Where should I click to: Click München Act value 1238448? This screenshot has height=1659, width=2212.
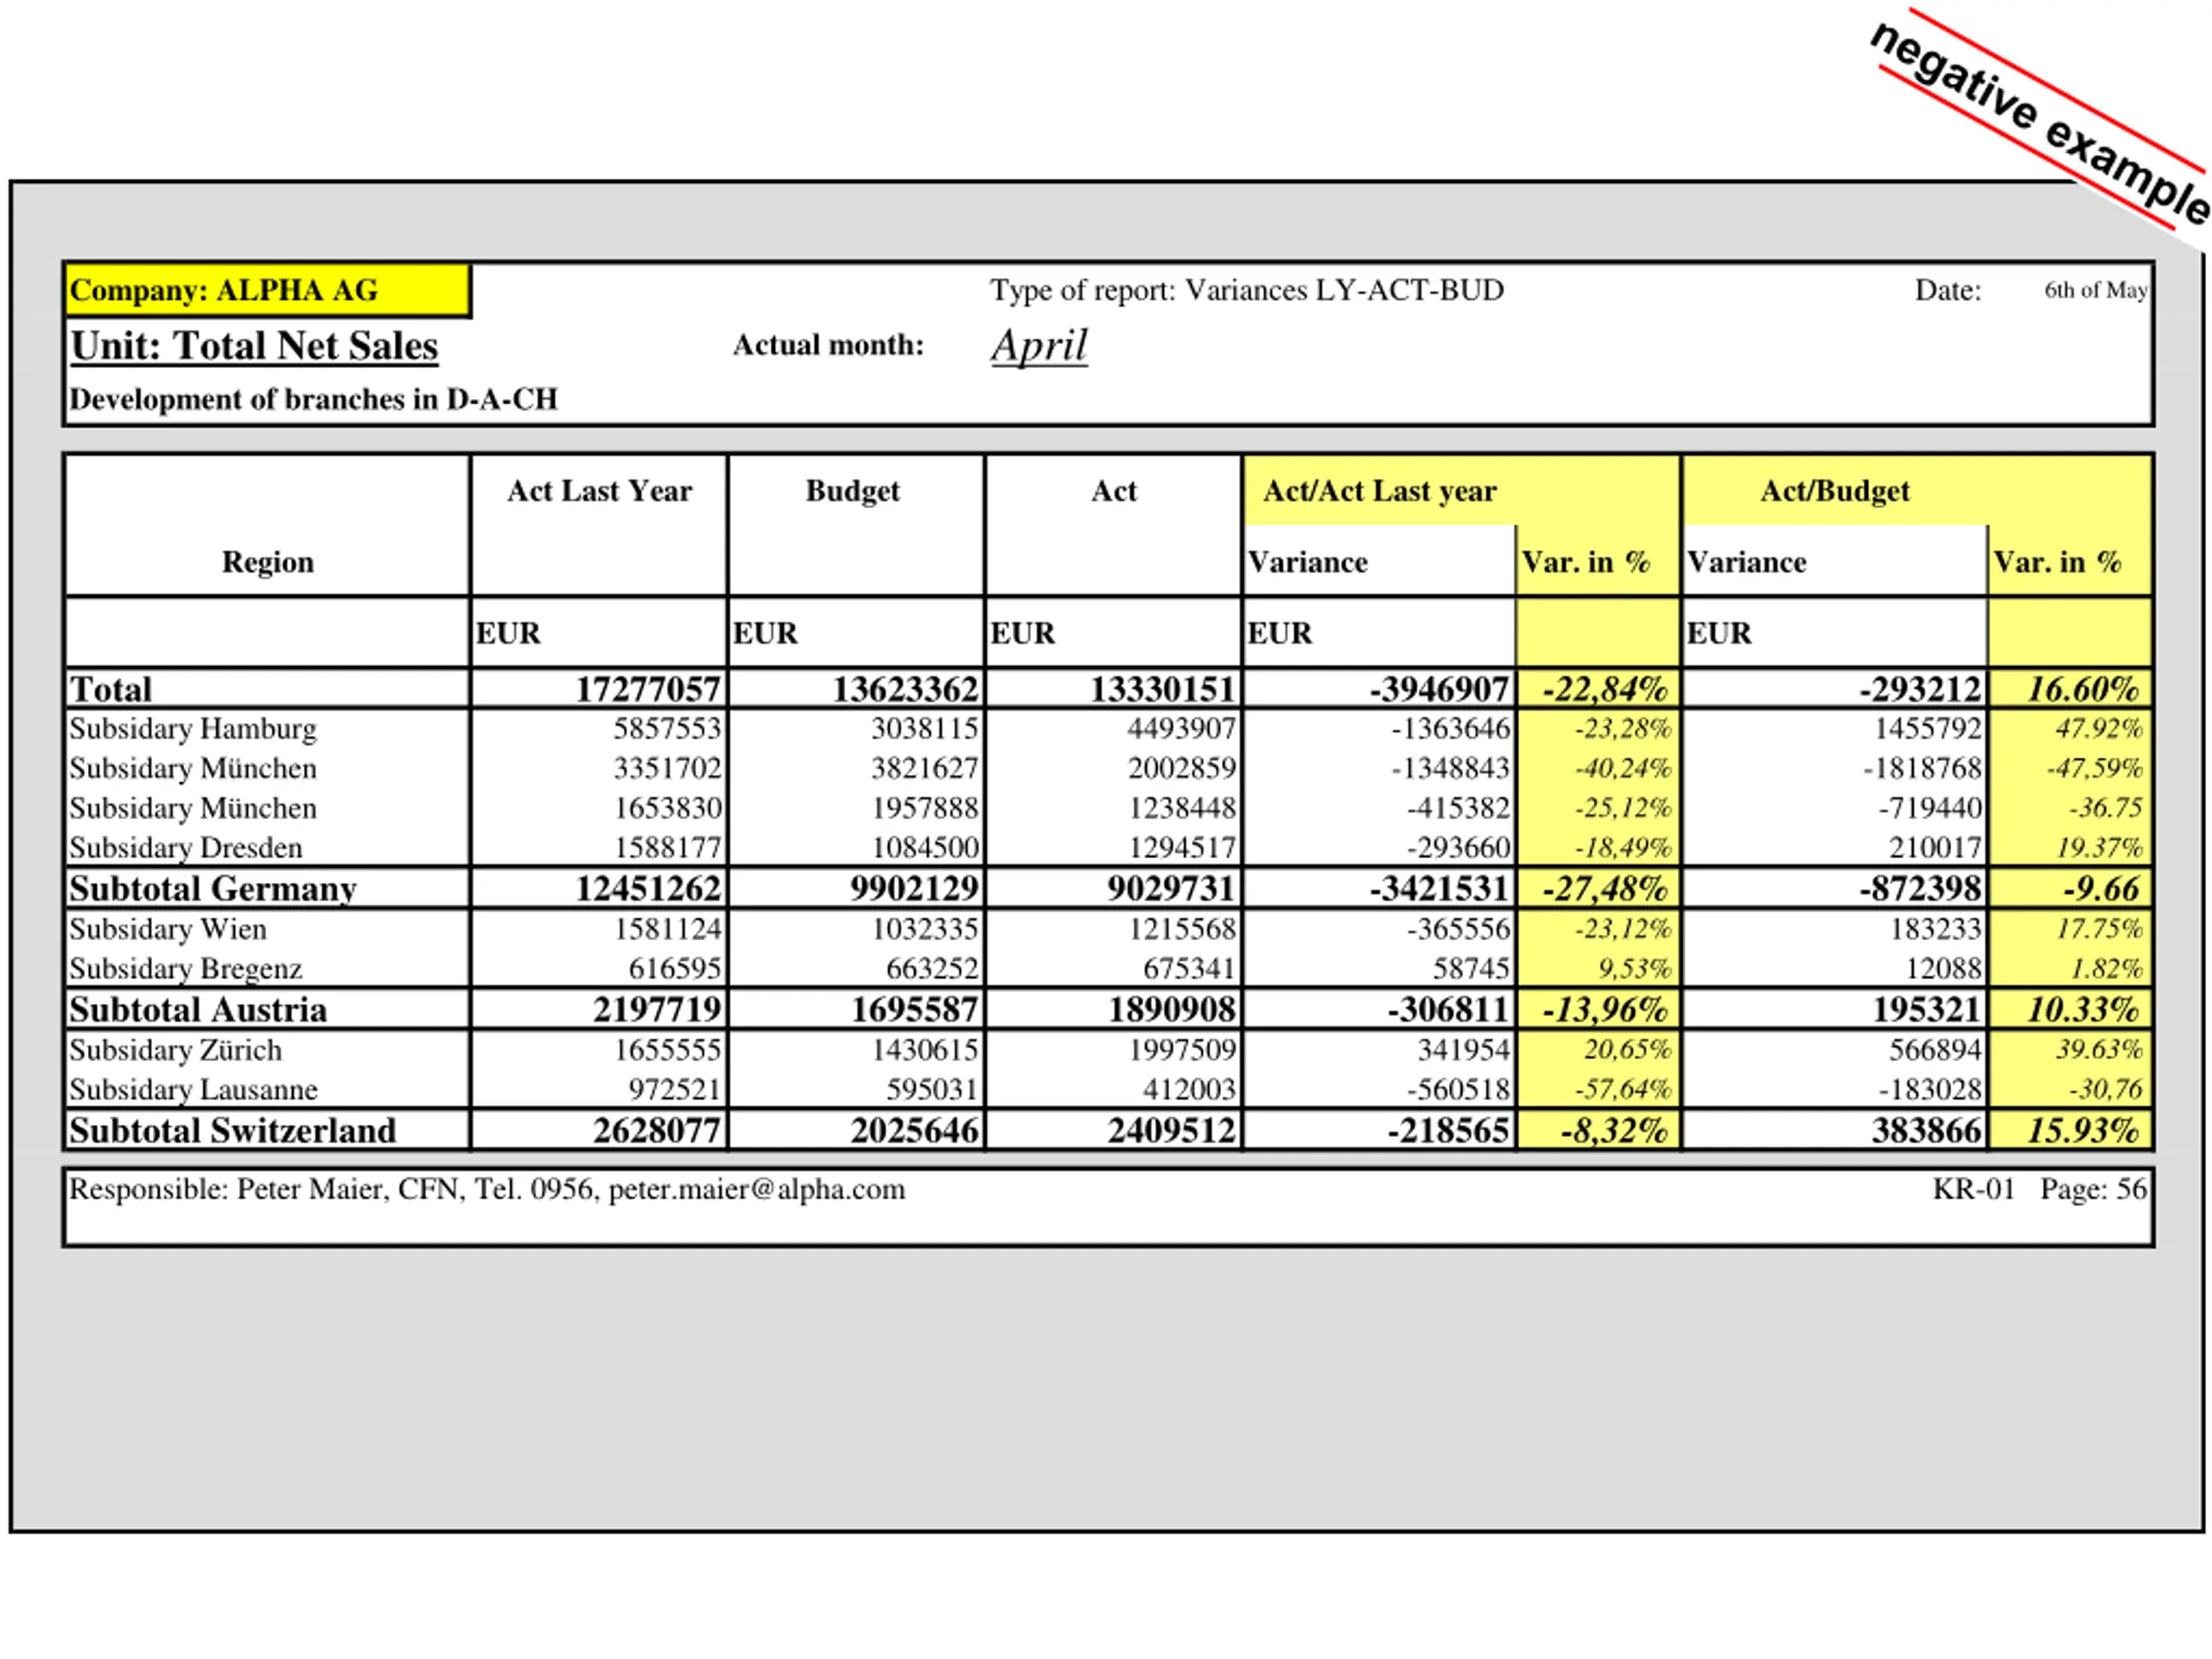[x=1182, y=808]
